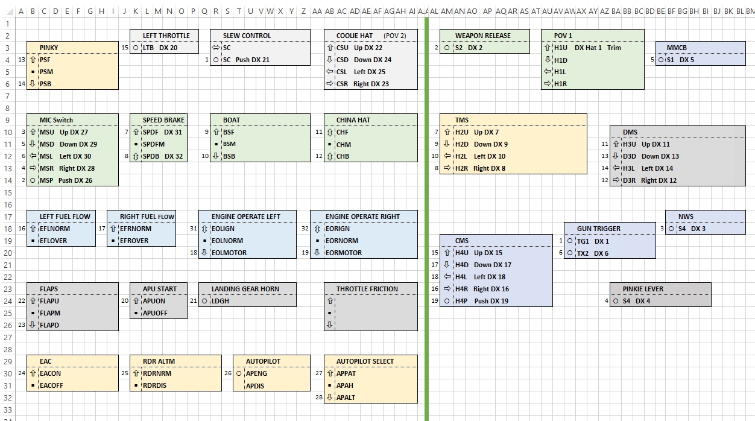Select the (POV 2) label
The image size is (755, 421).
(x=395, y=36)
